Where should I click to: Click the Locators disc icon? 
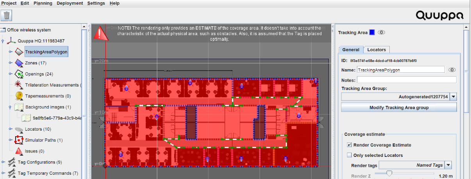pyautogui.click(x=19, y=129)
